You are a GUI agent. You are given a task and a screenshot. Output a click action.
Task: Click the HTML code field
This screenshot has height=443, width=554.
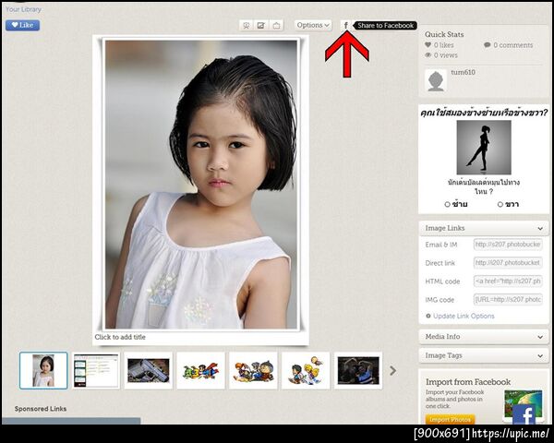[x=508, y=281]
